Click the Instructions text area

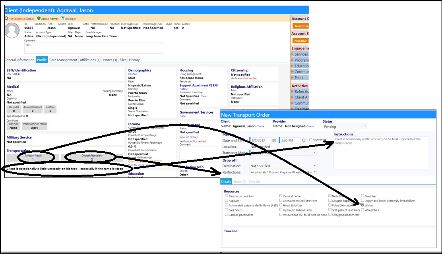pos(380,153)
